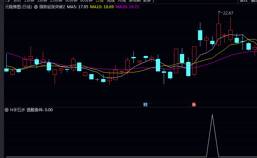Open the 多周期 multi-period tab

point(134,1)
